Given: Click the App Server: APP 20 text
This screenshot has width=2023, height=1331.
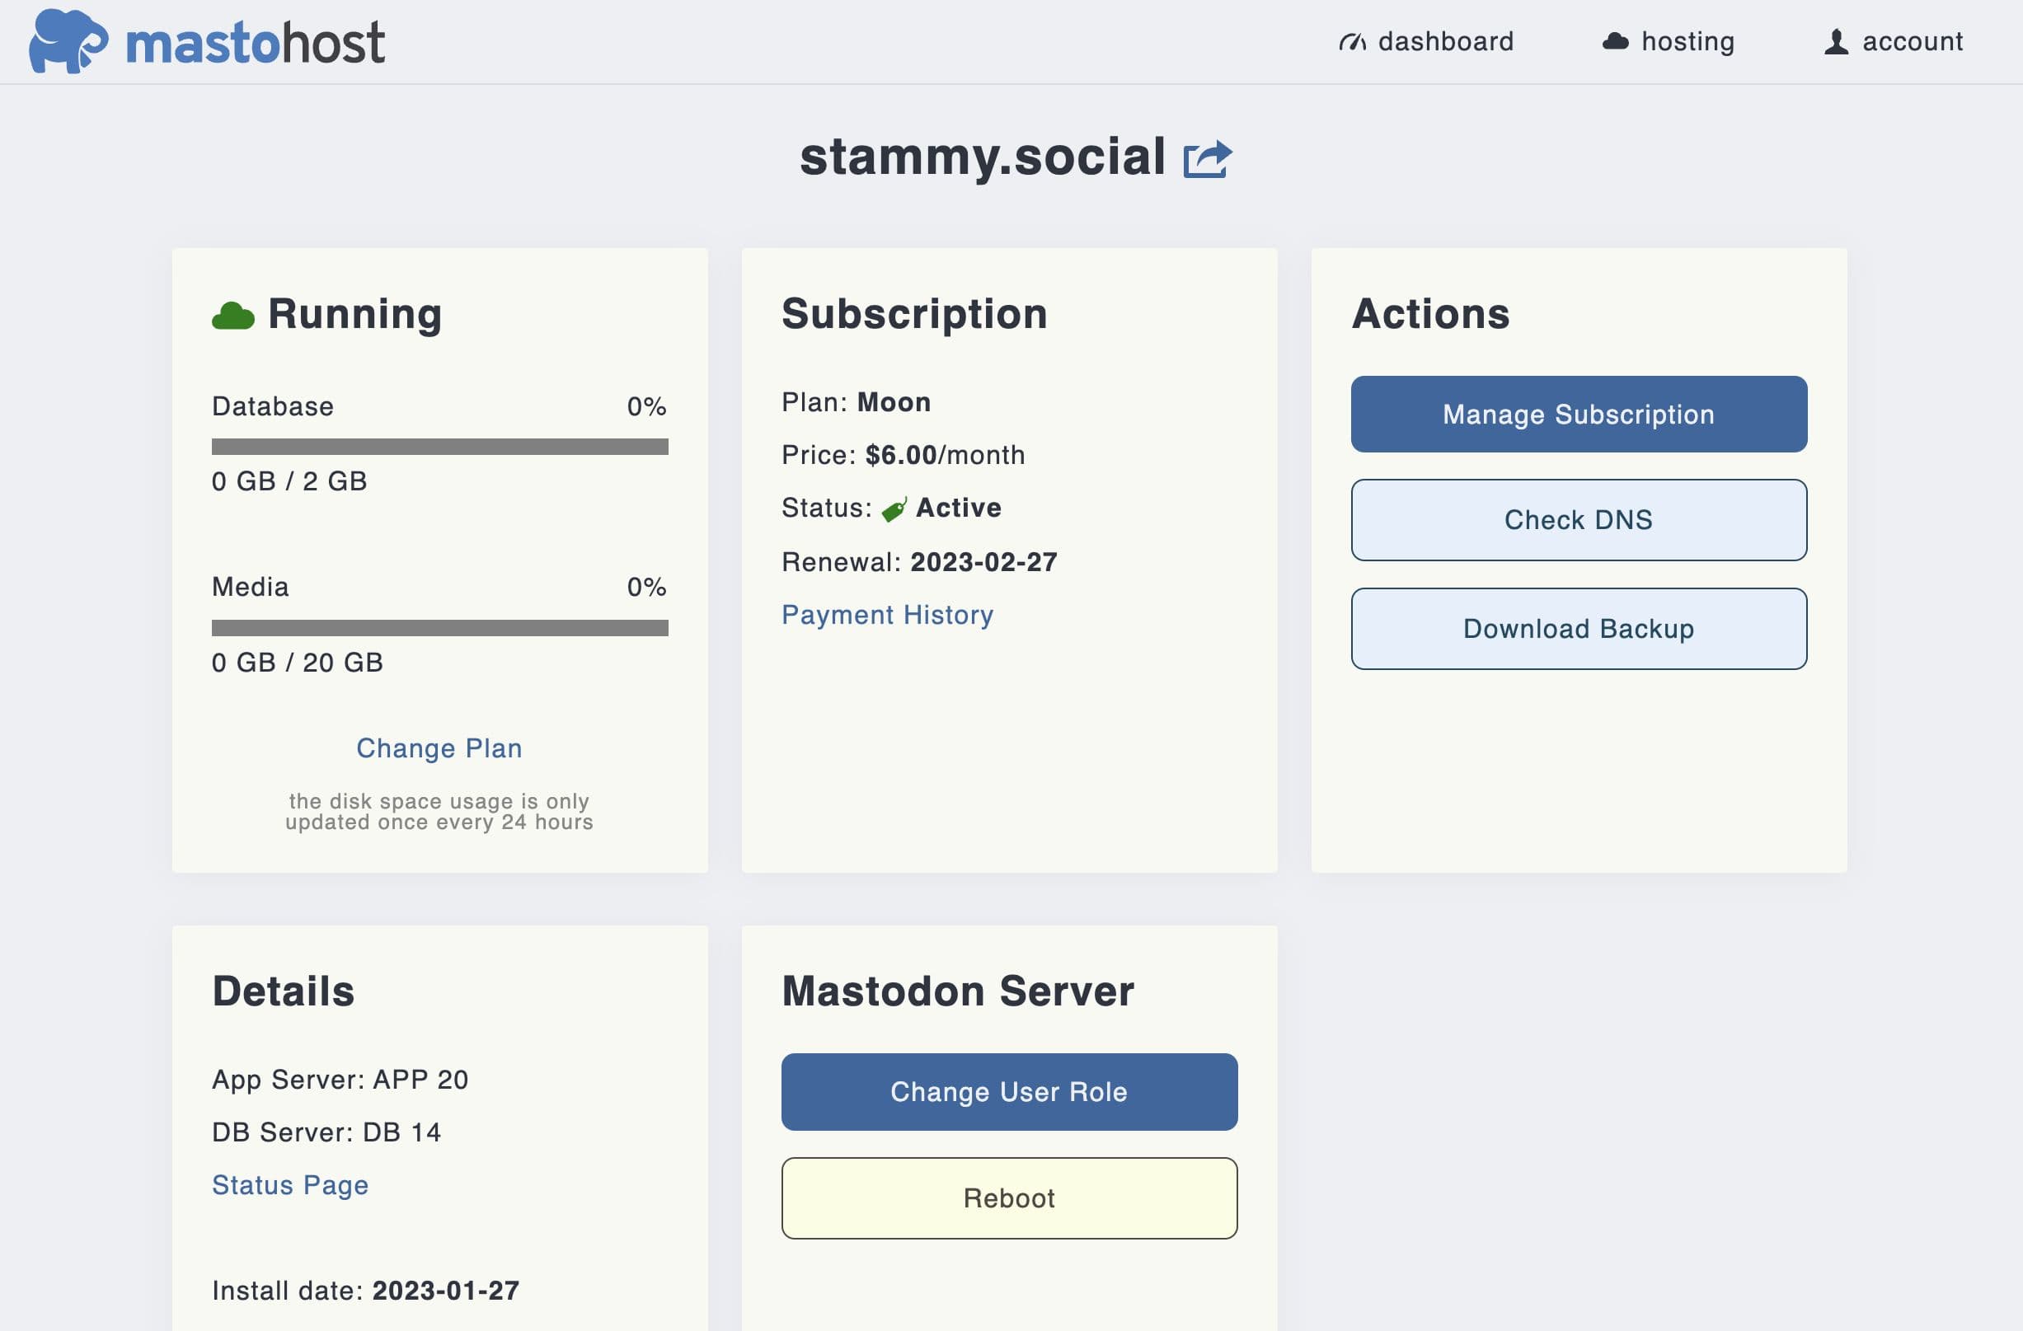Looking at the screenshot, I should pyautogui.click(x=340, y=1080).
